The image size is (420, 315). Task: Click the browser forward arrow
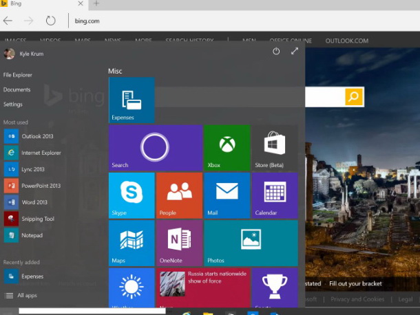pos(28,21)
